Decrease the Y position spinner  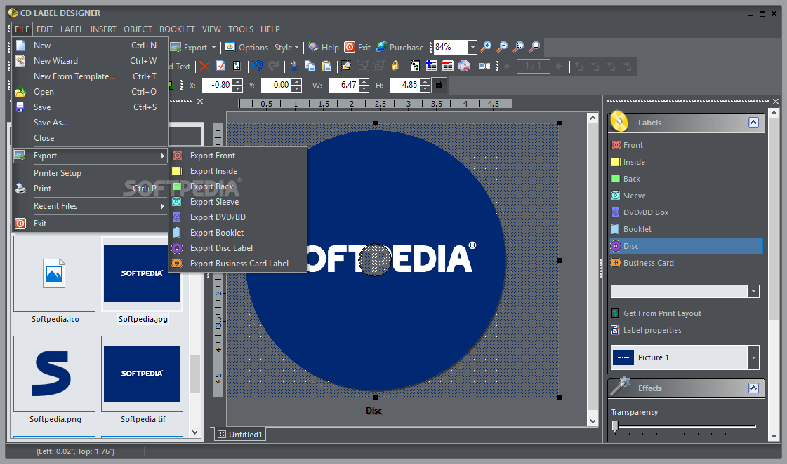pyautogui.click(x=297, y=89)
